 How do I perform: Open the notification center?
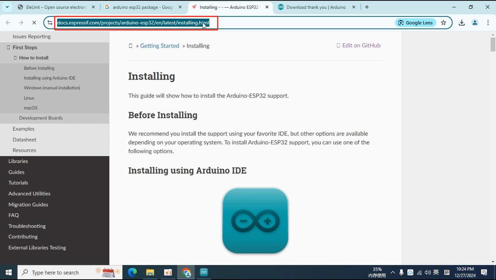[484, 272]
